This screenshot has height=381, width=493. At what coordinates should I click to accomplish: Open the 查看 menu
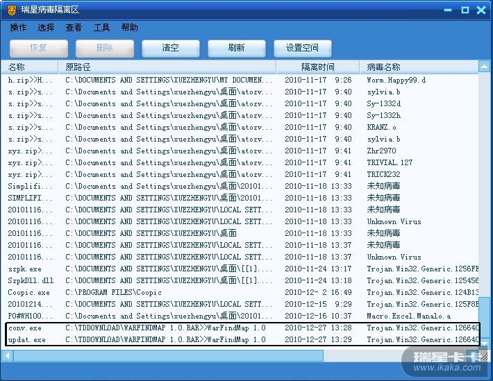(x=74, y=28)
